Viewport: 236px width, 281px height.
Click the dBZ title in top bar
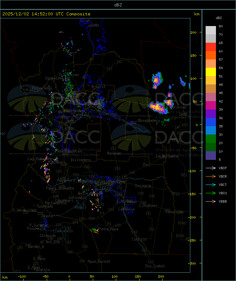[x=118, y=5]
